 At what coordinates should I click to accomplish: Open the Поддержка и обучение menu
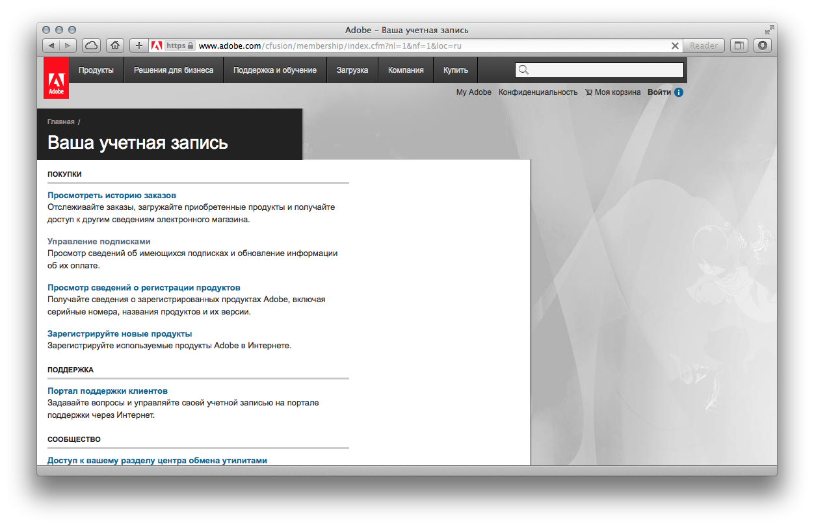[x=275, y=70]
